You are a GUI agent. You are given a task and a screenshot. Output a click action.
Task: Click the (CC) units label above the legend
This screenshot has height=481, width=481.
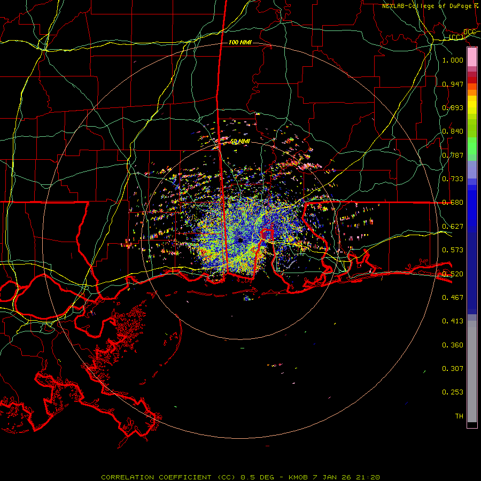pos(456,37)
